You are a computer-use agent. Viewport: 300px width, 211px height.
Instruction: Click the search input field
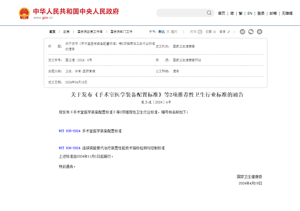point(183,13)
